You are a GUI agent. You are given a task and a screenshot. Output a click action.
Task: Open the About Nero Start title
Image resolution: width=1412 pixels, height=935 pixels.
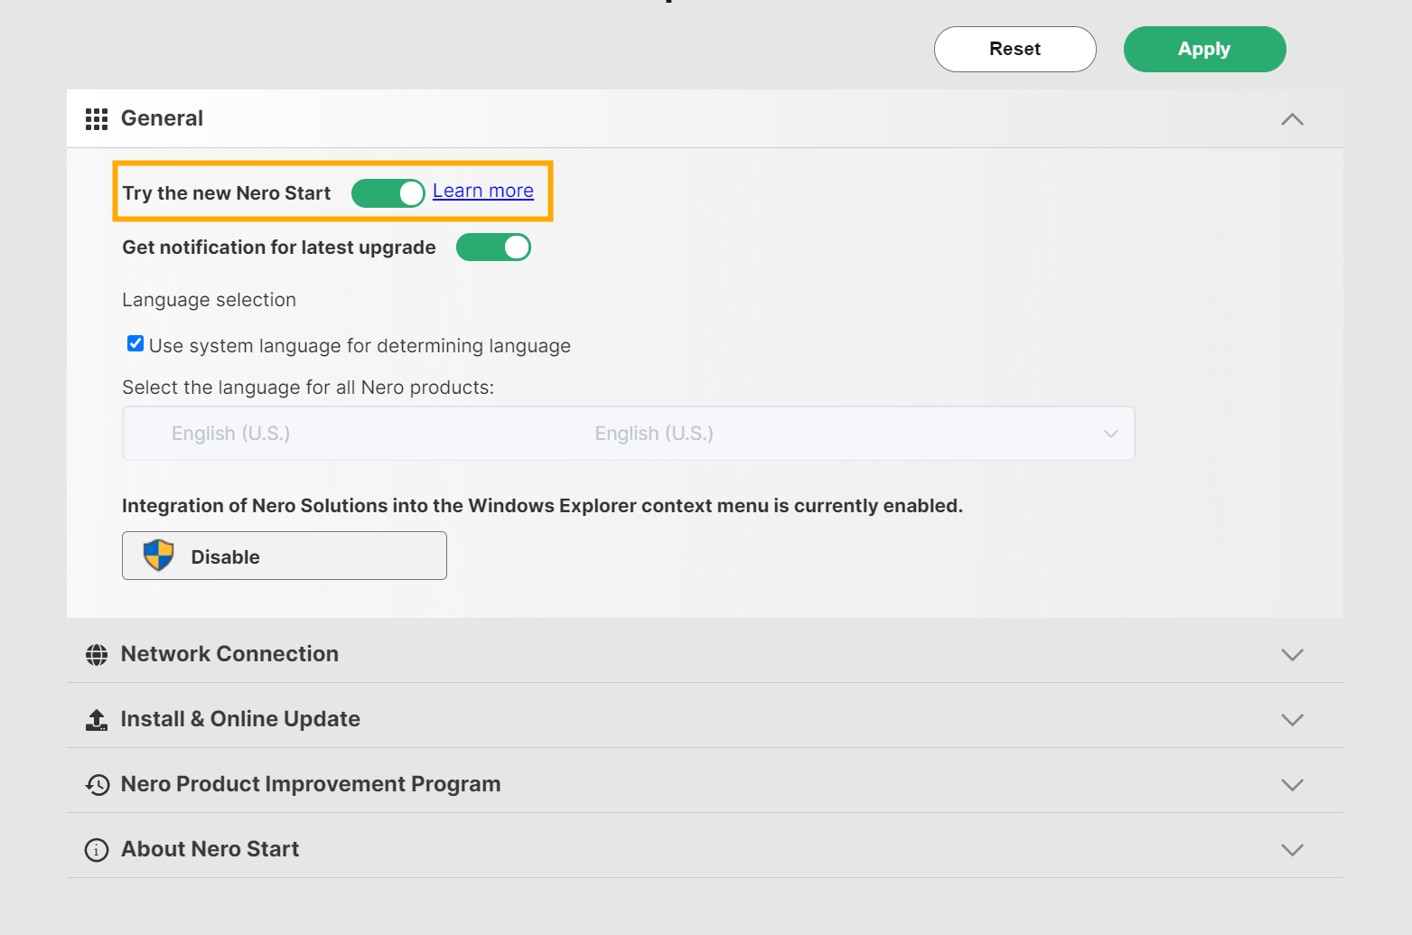click(210, 849)
